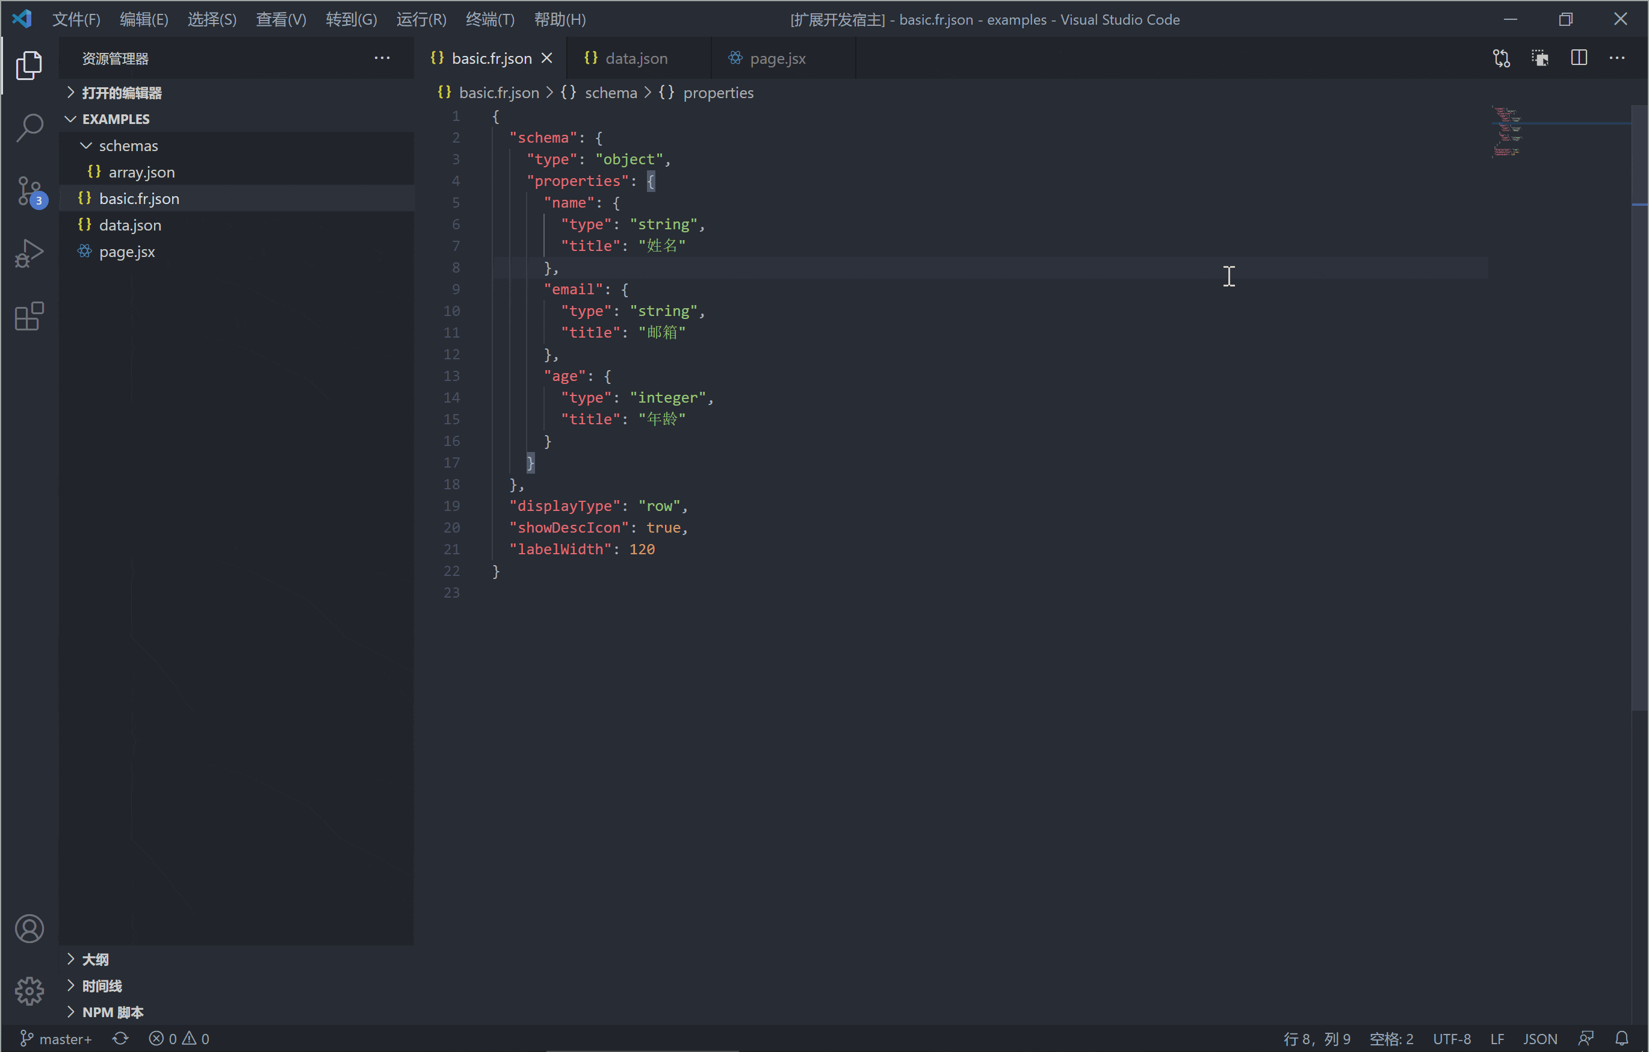
Task: Open notifications bell in status bar
Action: pos(1621,1038)
